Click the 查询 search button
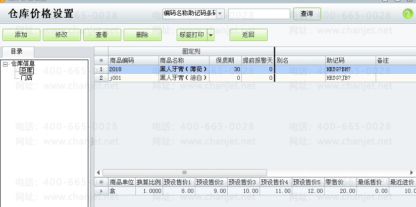Image resolution: width=416 pixels, height=207 pixels. (306, 14)
